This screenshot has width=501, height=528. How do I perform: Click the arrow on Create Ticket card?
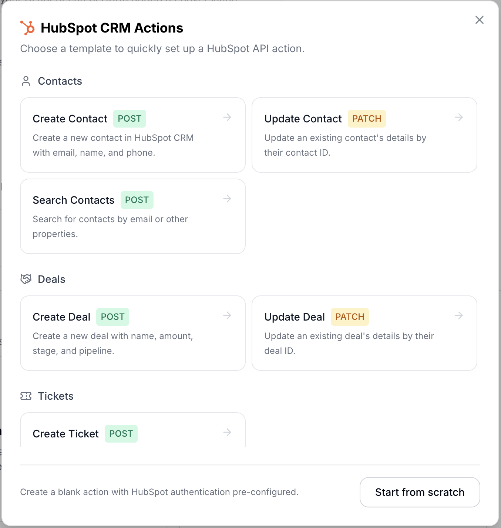[227, 432]
